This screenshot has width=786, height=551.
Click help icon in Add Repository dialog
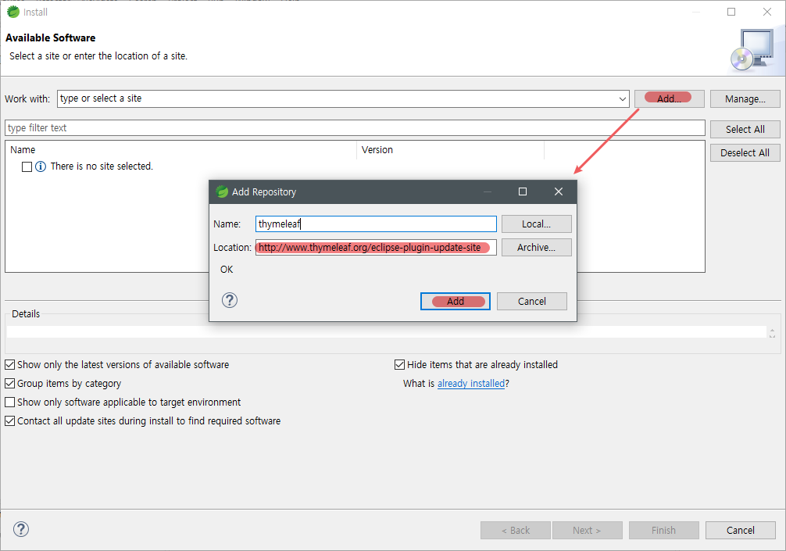[230, 301]
